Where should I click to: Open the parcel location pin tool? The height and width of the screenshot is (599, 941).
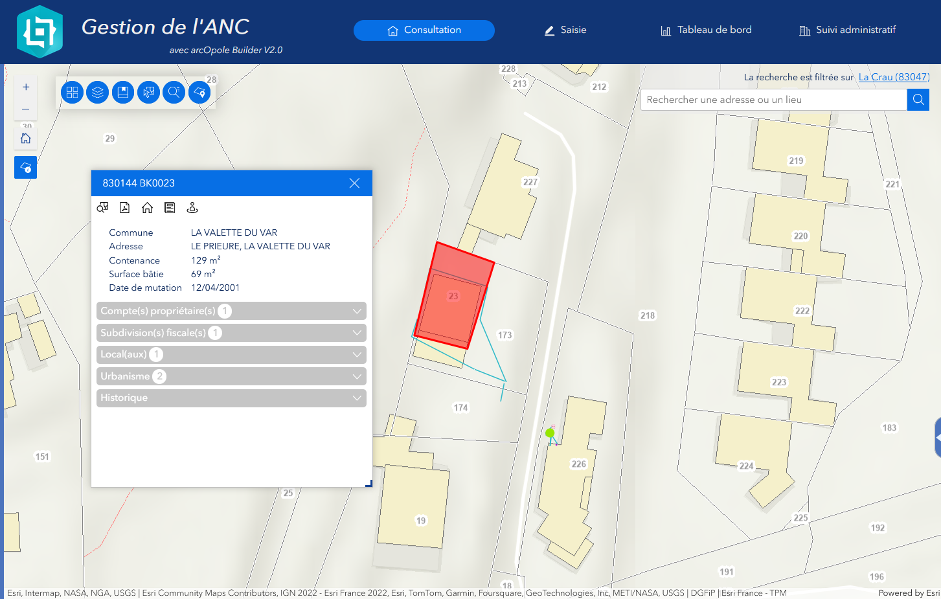coord(199,93)
